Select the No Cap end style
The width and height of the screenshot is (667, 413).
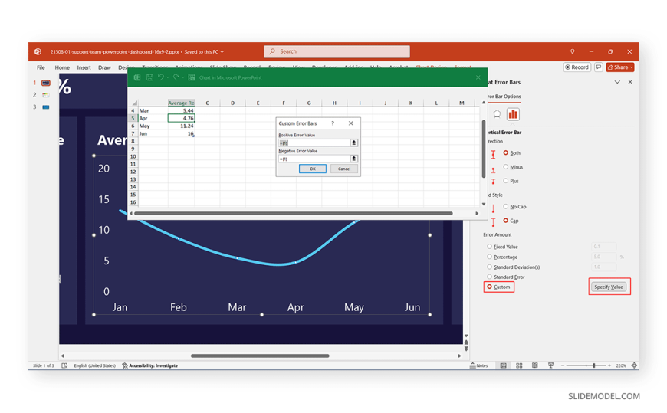click(506, 206)
